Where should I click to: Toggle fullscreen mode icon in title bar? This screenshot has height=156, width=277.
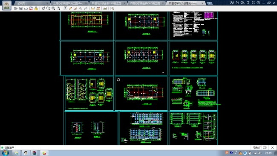click(x=253, y=3)
